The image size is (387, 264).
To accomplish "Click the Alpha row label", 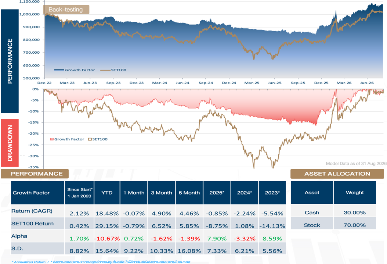I will [19, 236].
